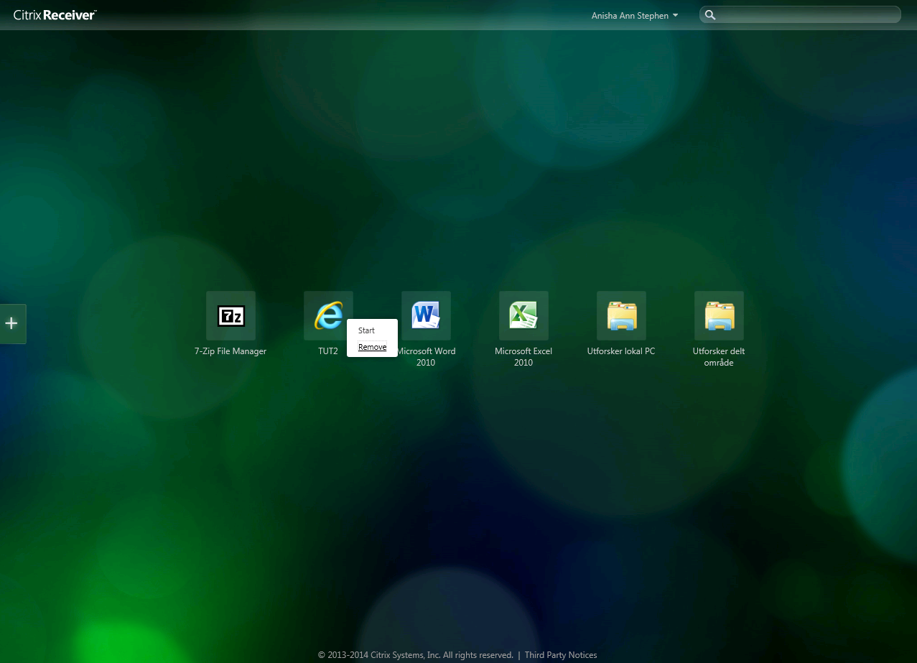Screen dimensions: 917x663
Task: Click the arrow beside the user name
Action: coord(675,16)
